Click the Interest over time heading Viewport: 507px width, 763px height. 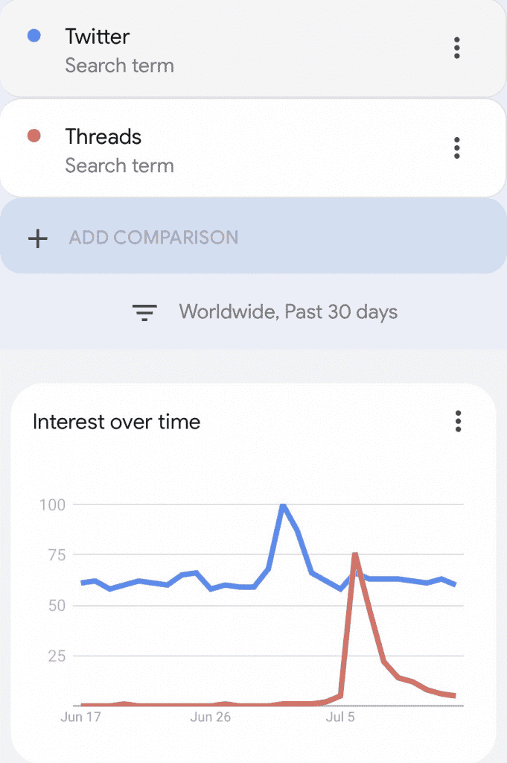click(x=116, y=422)
